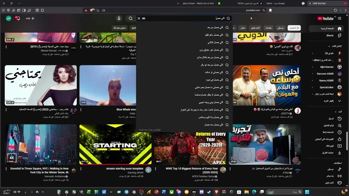
Task: Click the Create (إنشاء) plus button
Action: [x=30, y=18]
